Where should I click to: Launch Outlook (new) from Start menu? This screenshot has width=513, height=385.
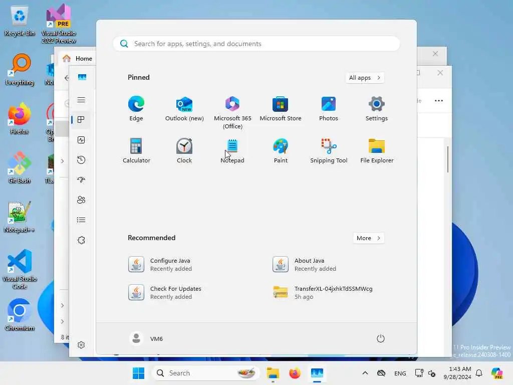point(184,109)
